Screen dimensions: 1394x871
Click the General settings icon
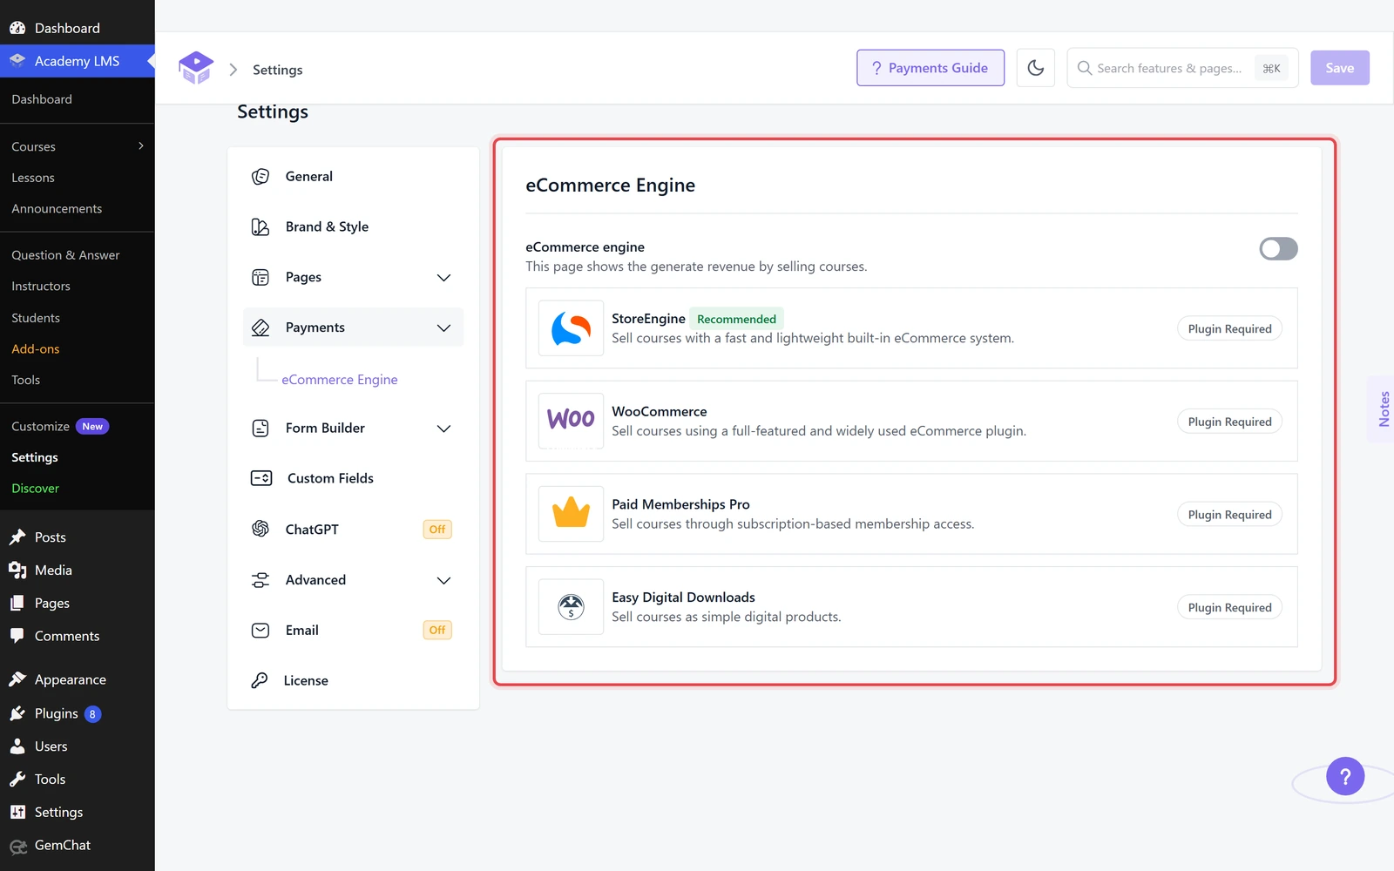pyautogui.click(x=261, y=177)
